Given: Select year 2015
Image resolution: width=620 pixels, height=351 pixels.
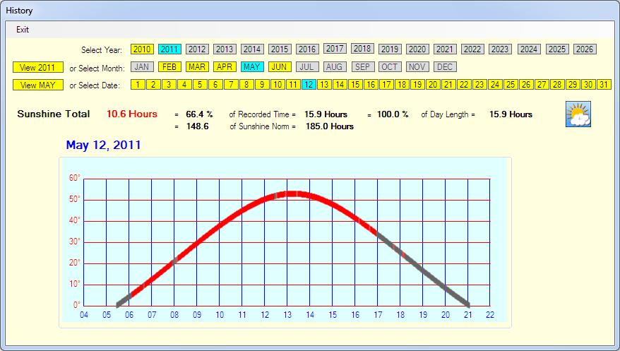Looking at the screenshot, I should pos(280,49).
